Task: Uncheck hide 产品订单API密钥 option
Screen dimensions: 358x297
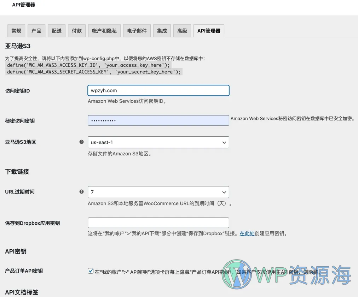Action: coord(91,271)
